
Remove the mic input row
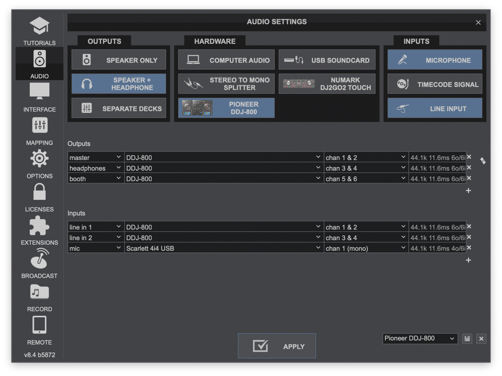[x=469, y=248]
